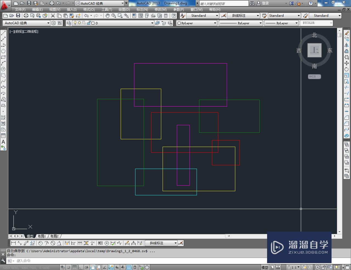Click the 登录 sign-in link in the title bar
This screenshot has width=351, height=270.
pos(265,3)
